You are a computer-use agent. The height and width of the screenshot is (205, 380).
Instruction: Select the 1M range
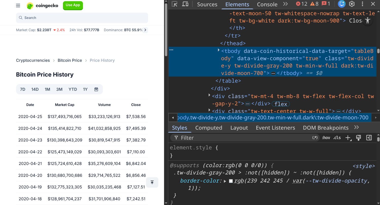click(47, 89)
